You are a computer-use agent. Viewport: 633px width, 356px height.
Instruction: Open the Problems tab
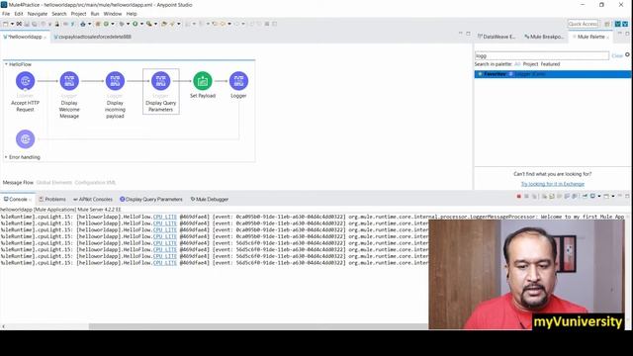pos(52,200)
